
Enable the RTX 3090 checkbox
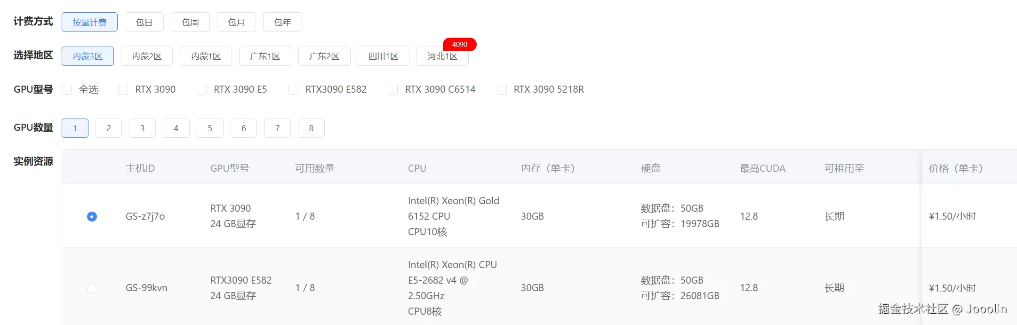point(123,89)
